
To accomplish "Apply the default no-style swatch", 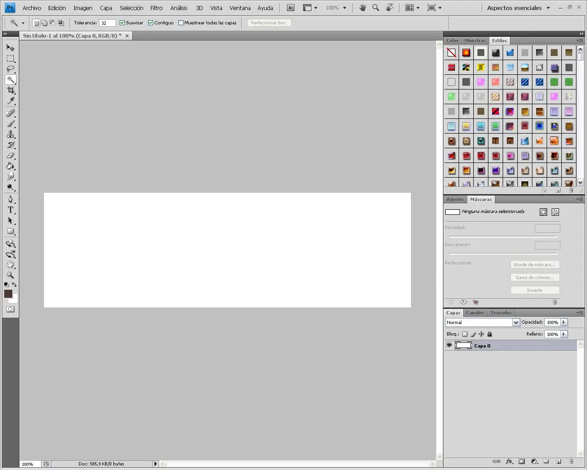I will click(452, 53).
